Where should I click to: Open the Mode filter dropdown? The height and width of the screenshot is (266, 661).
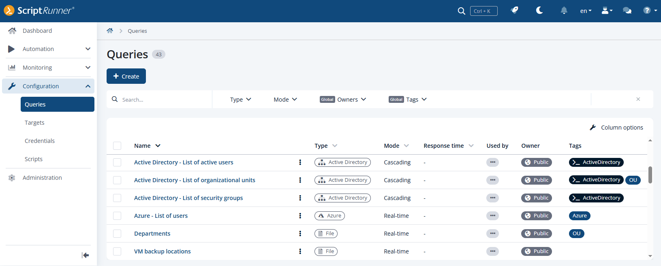tap(285, 99)
